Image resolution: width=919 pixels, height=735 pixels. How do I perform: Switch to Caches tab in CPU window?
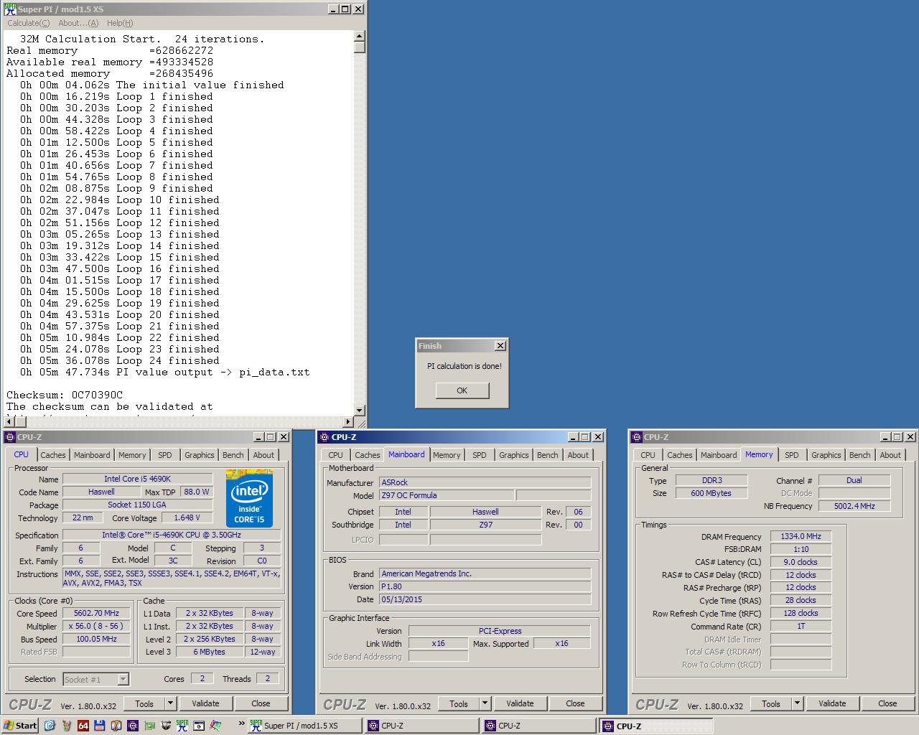coord(53,455)
